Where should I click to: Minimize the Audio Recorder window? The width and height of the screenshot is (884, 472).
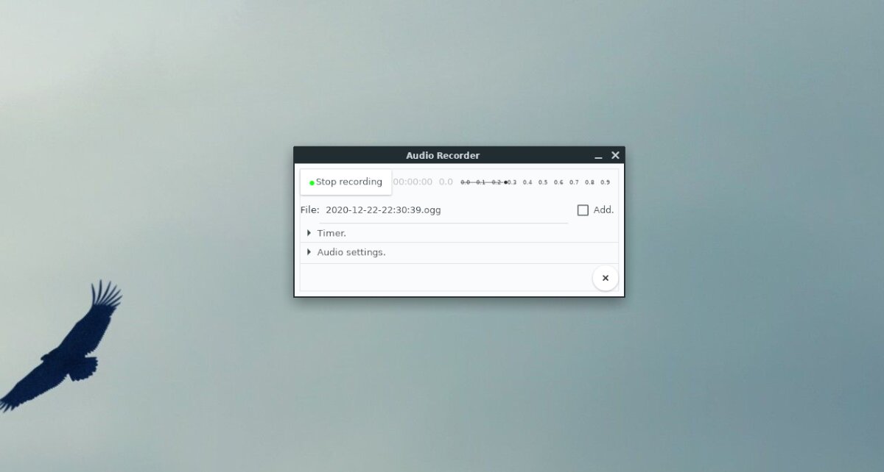[597, 155]
